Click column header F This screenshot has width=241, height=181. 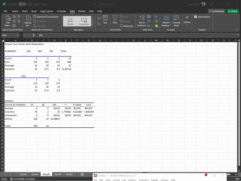tap(77, 40)
